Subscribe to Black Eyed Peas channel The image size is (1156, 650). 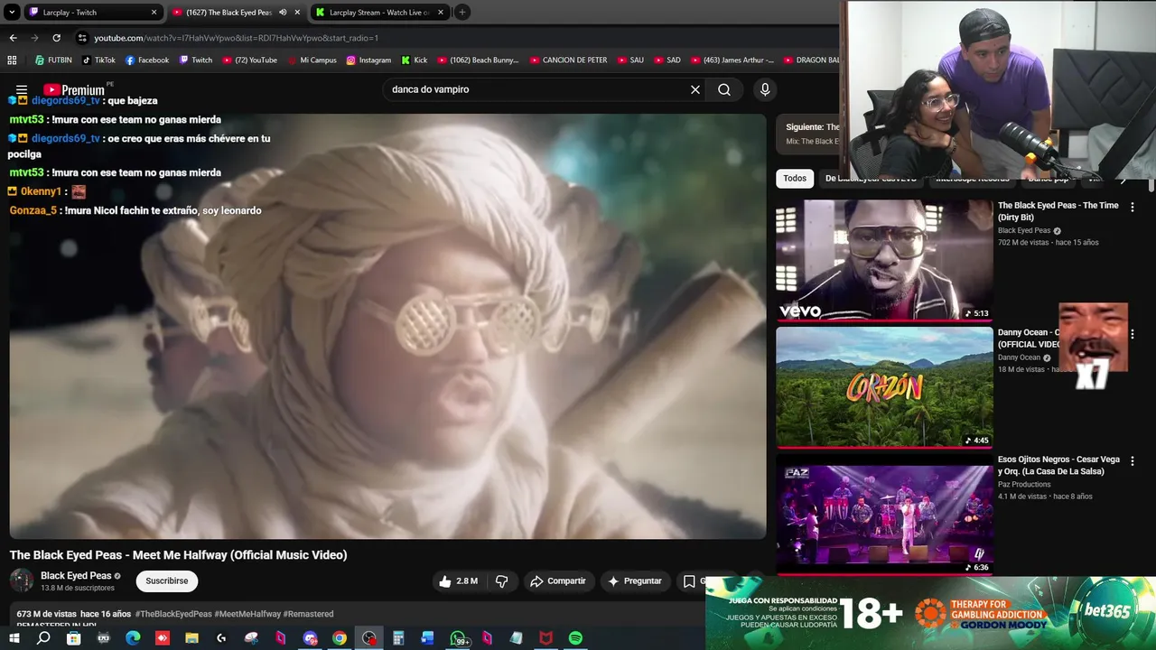167,581
